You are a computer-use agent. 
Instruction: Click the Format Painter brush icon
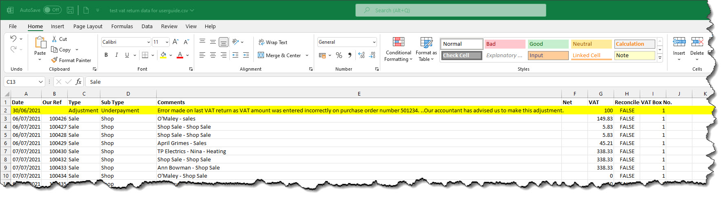54,60
